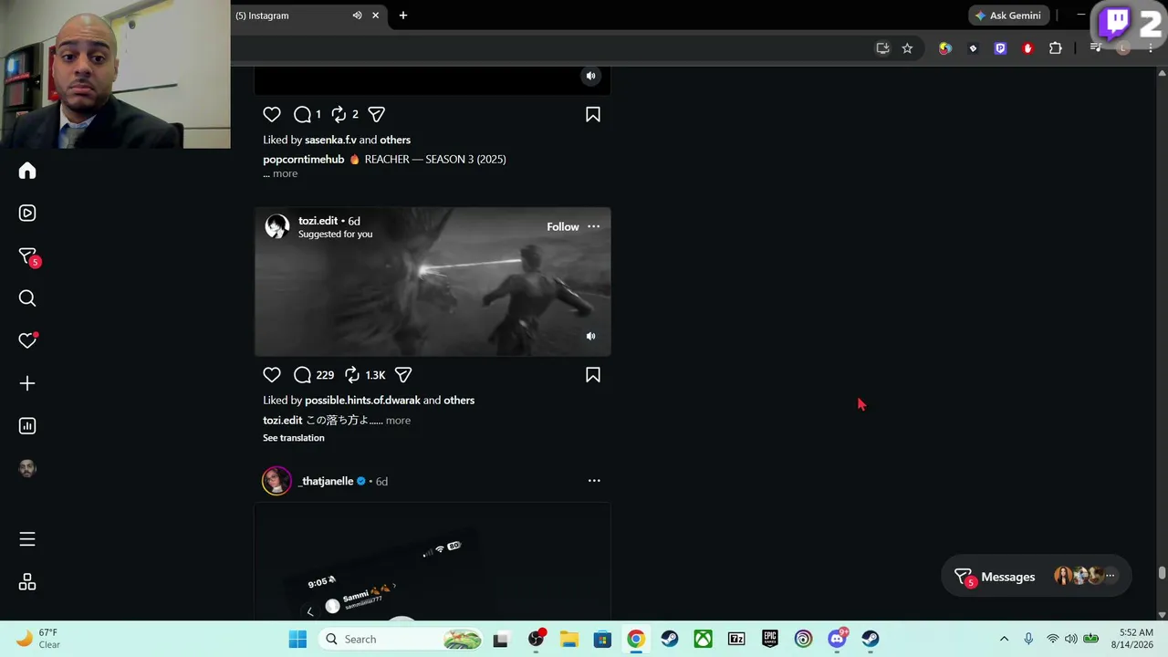Viewport: 1168px width, 657px height.
Task: Open the Xbox app from taskbar
Action: 703,639
